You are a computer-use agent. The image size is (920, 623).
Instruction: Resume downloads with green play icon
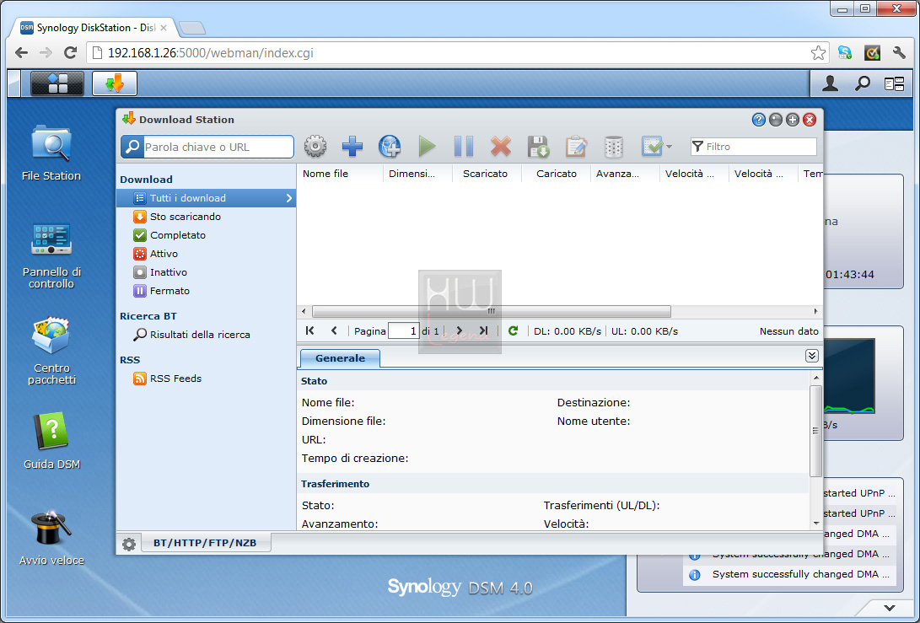click(428, 146)
